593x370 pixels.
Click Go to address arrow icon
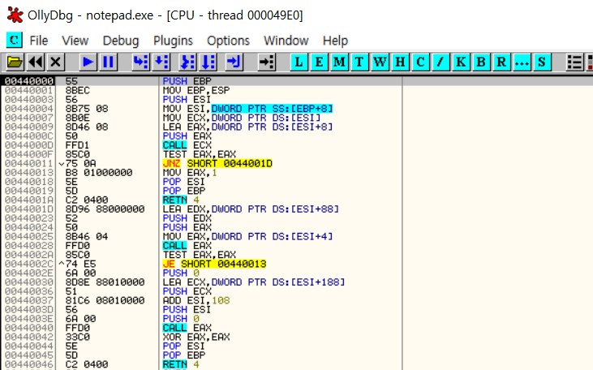267,62
